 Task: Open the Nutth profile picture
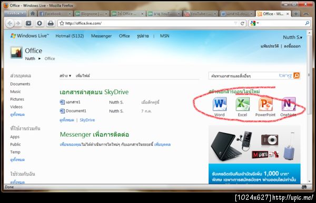[x=16, y=52]
